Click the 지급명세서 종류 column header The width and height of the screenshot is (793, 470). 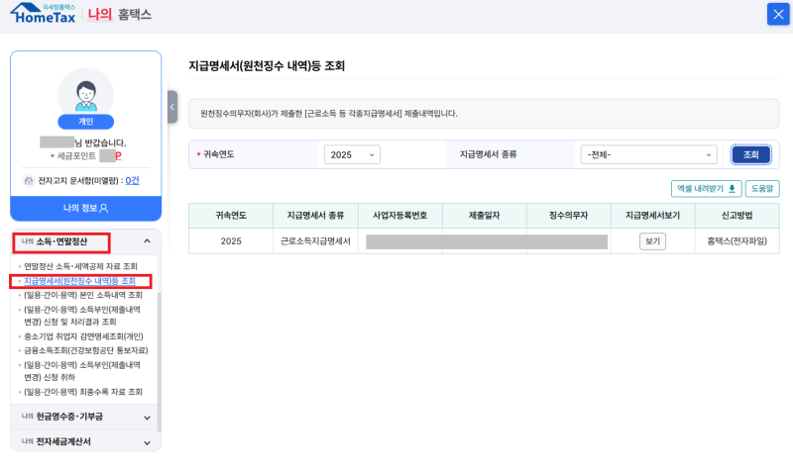(315, 216)
